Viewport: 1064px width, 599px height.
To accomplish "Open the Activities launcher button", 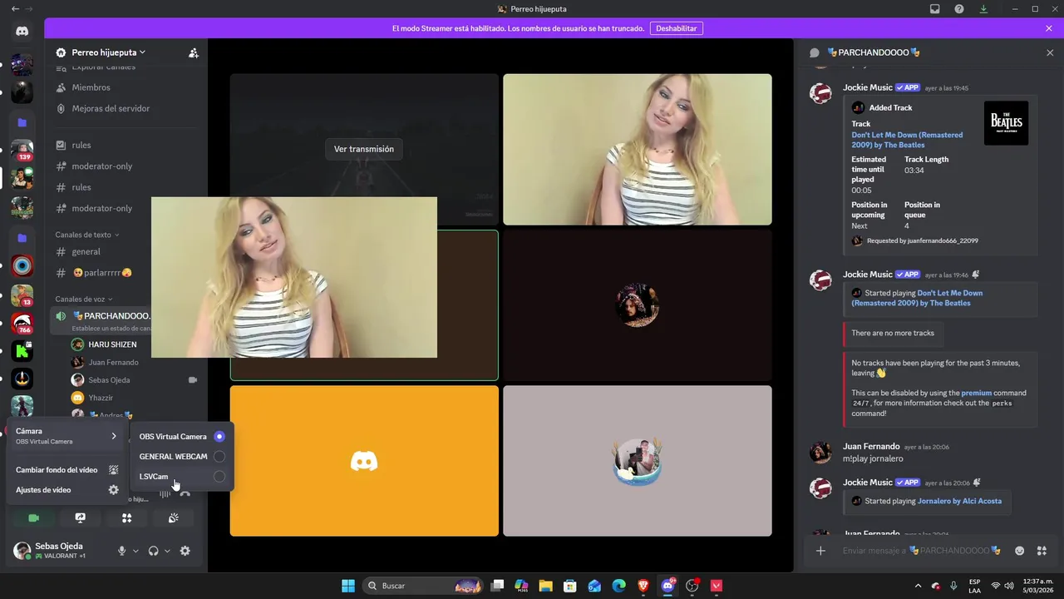I will (126, 518).
